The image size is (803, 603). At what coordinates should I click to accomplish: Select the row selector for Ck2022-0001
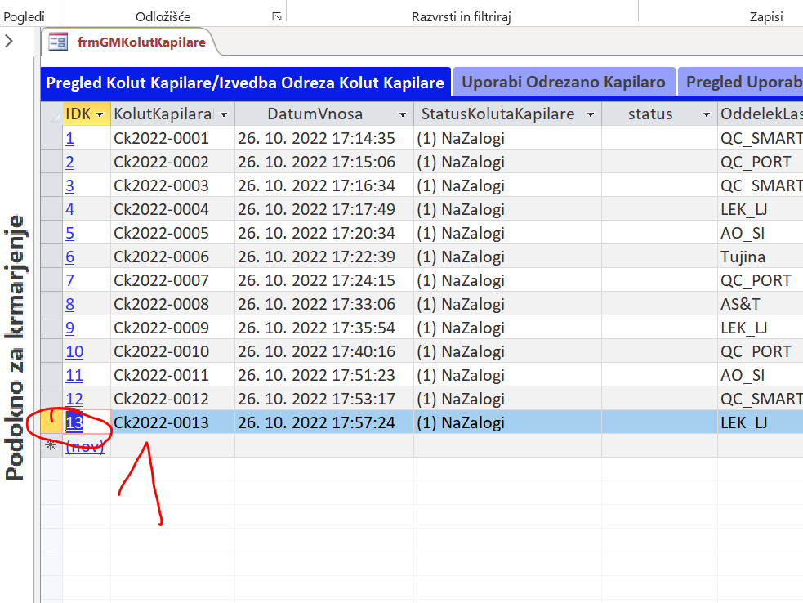coord(51,138)
